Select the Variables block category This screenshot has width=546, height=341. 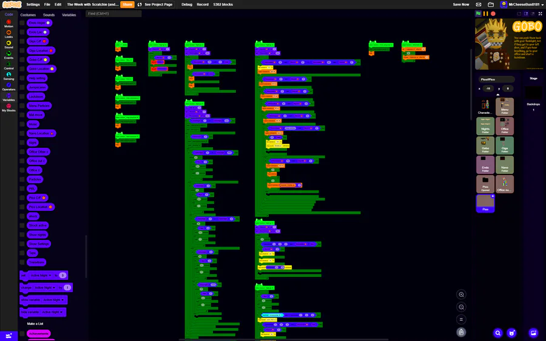tap(8, 97)
